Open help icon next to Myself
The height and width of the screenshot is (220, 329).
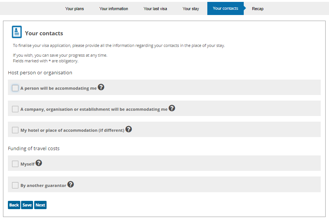[x=39, y=163]
